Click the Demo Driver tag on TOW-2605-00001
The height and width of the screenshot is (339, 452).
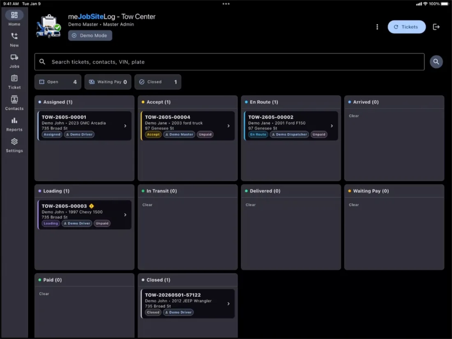(79, 134)
